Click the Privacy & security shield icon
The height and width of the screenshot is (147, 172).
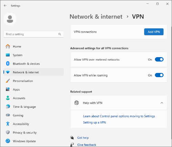[x=8, y=132]
